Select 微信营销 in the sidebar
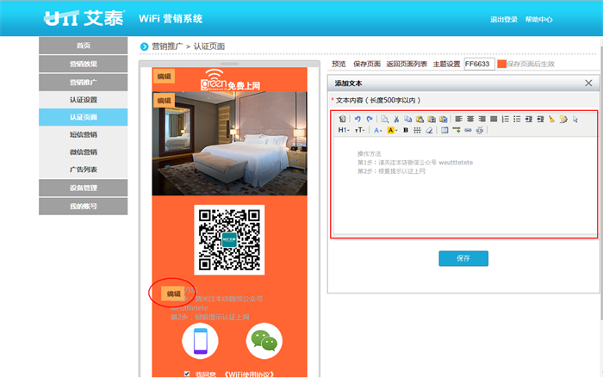The height and width of the screenshot is (383, 603). pos(83,152)
